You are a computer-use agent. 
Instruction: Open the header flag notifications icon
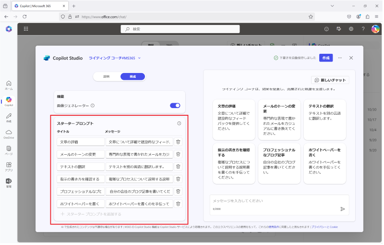339,29
